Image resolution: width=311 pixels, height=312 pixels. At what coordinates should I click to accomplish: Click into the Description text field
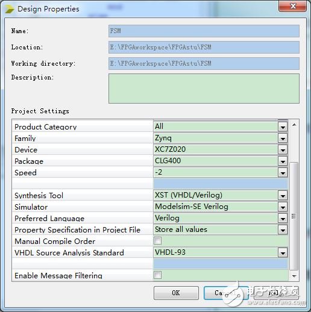pyautogui.click(x=204, y=89)
